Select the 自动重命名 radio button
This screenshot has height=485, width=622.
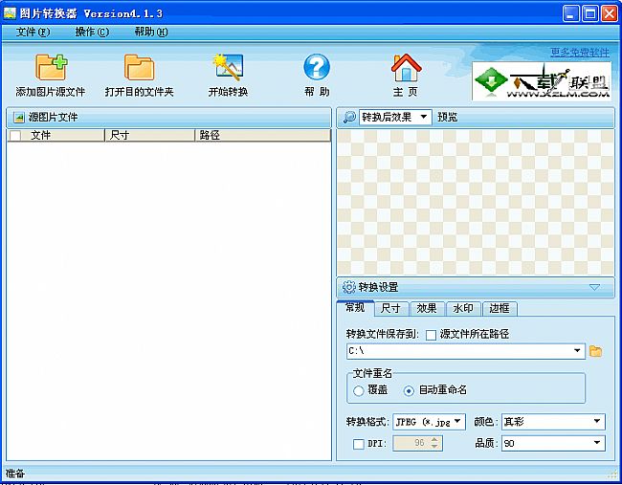click(x=409, y=390)
